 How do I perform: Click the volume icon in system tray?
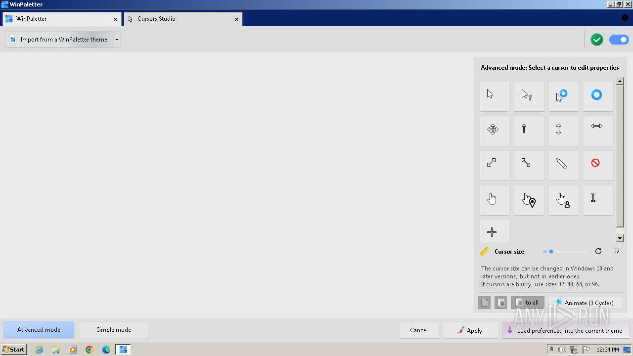[x=562, y=350]
